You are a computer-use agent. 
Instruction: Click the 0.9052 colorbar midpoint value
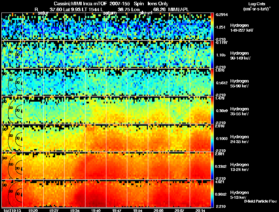221,195
